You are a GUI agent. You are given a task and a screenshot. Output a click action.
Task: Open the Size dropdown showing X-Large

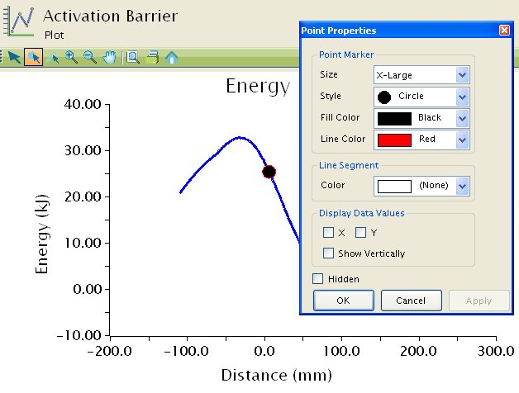(x=421, y=75)
